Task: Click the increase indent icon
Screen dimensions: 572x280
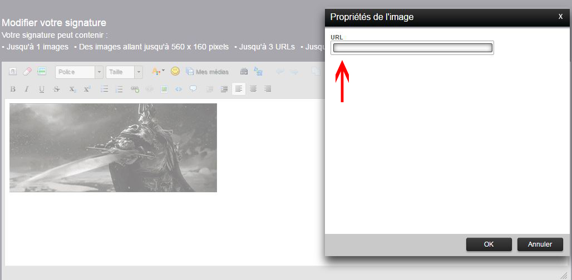Action: pos(224,89)
